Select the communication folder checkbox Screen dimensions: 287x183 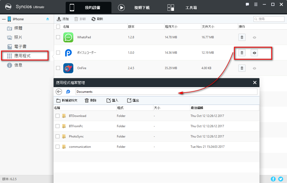pos(58,147)
